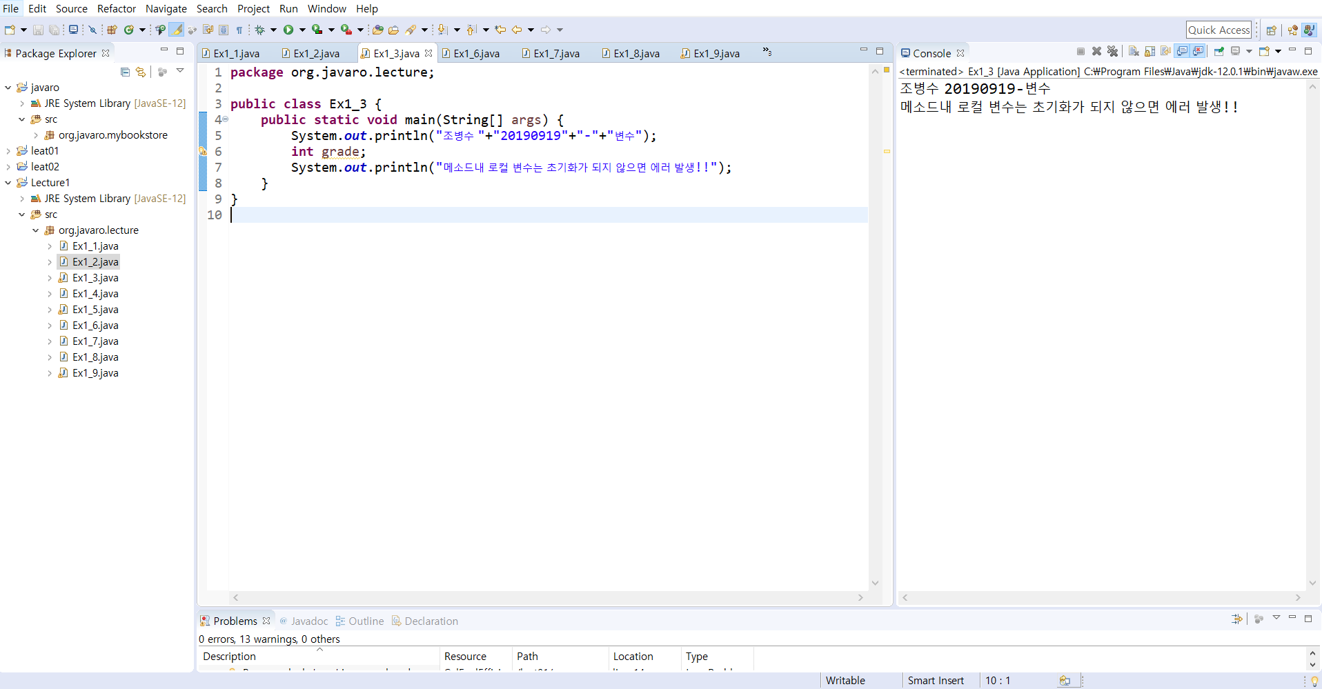The image size is (1322, 689).
Task: Show hidden editor tabs list
Action: point(767,52)
